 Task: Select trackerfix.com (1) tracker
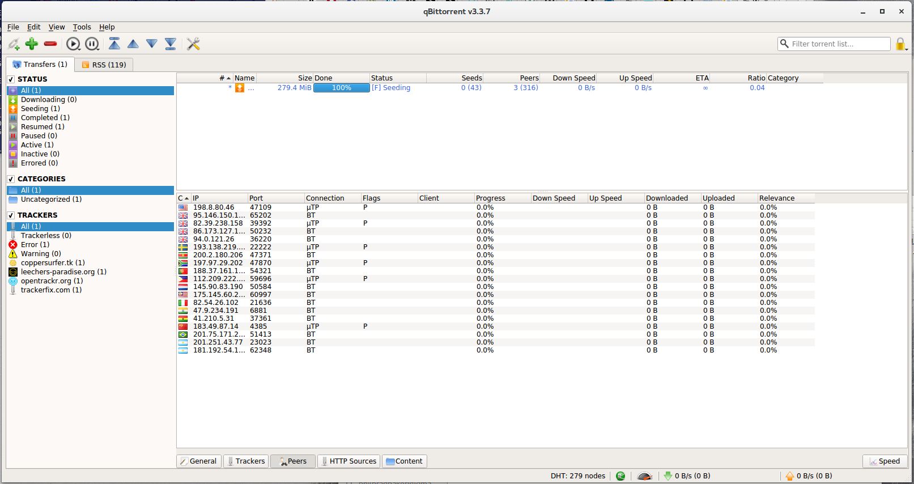point(91,290)
